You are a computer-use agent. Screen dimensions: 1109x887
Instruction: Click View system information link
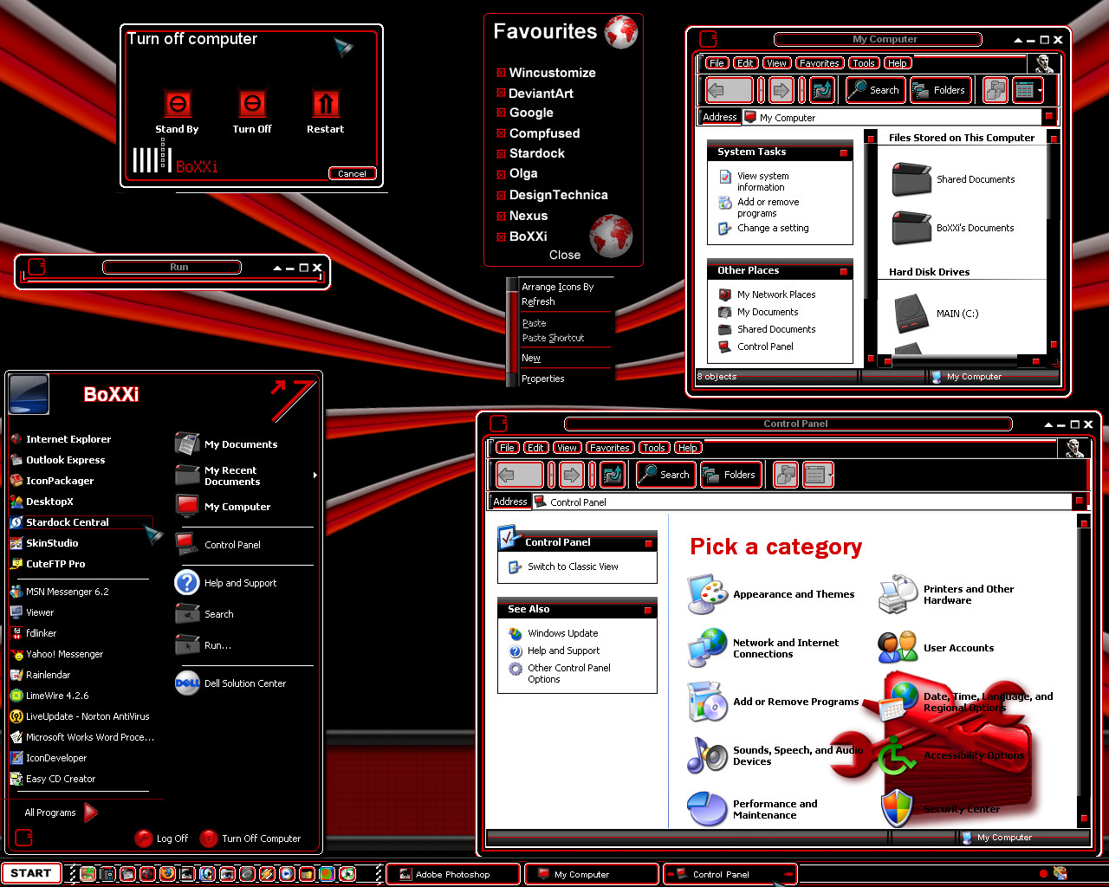(762, 181)
